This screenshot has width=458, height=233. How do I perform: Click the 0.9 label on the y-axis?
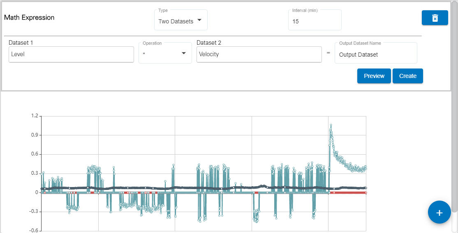pyautogui.click(x=34, y=135)
